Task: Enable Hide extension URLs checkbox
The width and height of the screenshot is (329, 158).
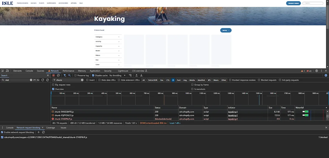Action: point(119,80)
